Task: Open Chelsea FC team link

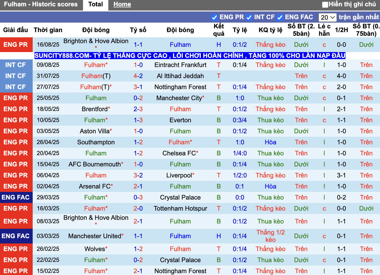Action: 179,153
